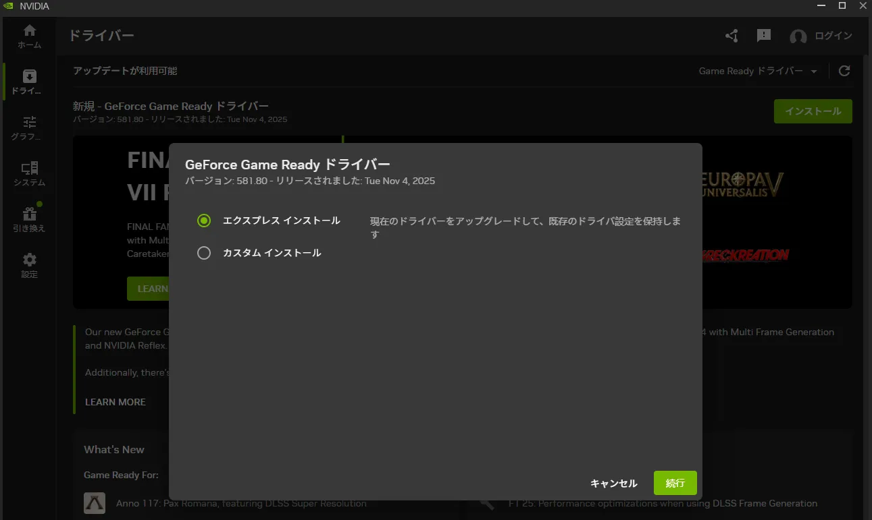Click the user avatar icon
This screenshot has width=872, height=520.
click(798, 36)
